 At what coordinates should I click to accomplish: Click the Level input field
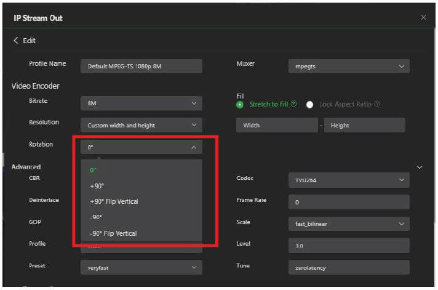349,246
